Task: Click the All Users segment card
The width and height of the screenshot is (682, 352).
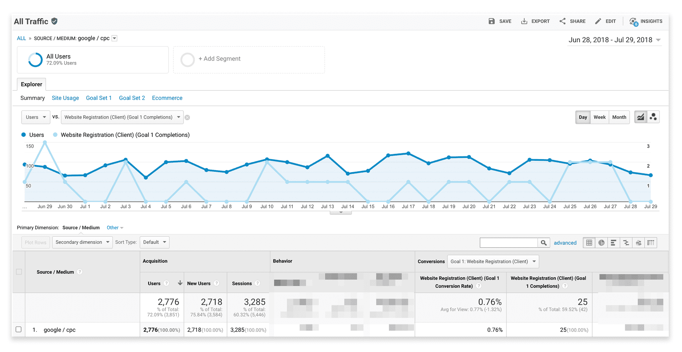Action: pos(93,60)
